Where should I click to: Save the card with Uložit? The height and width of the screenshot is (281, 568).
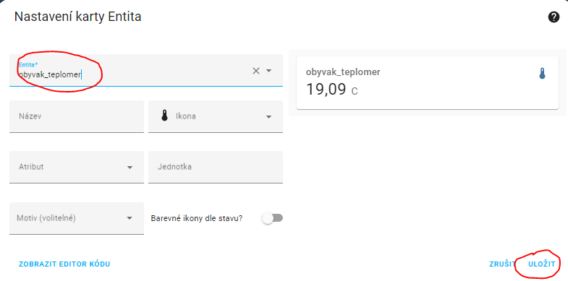[541, 264]
